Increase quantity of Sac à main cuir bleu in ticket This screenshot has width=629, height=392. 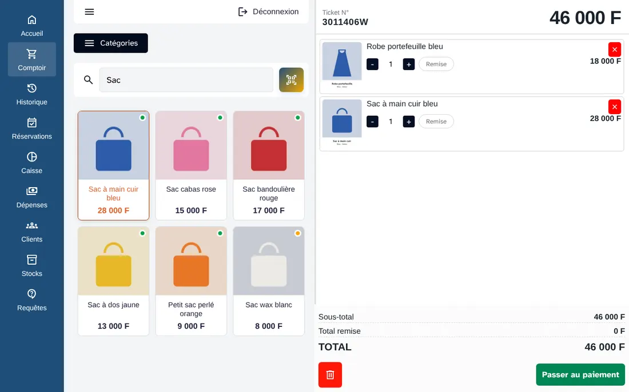click(x=409, y=122)
